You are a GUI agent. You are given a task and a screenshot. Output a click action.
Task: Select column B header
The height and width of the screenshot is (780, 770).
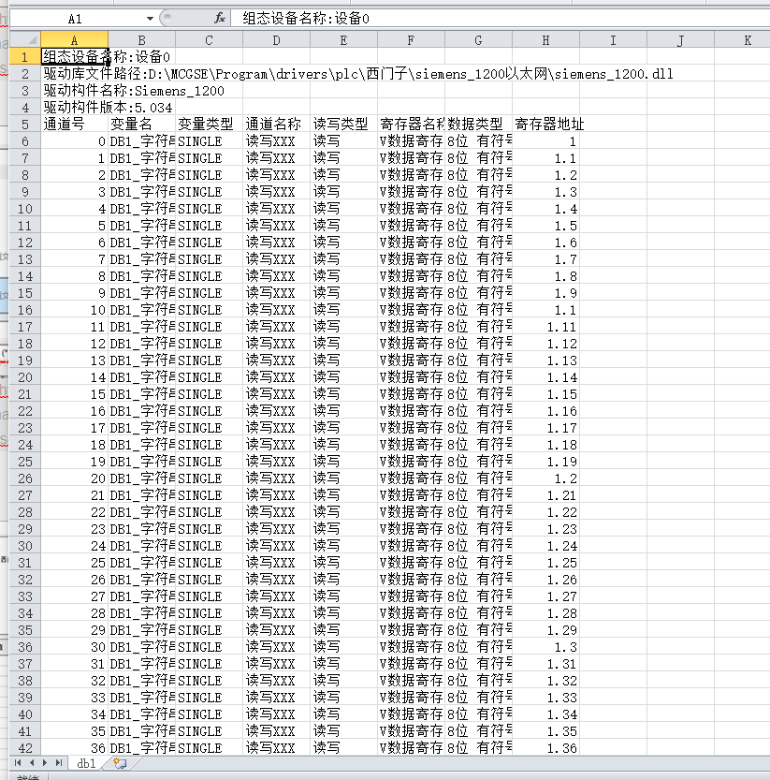(141, 39)
